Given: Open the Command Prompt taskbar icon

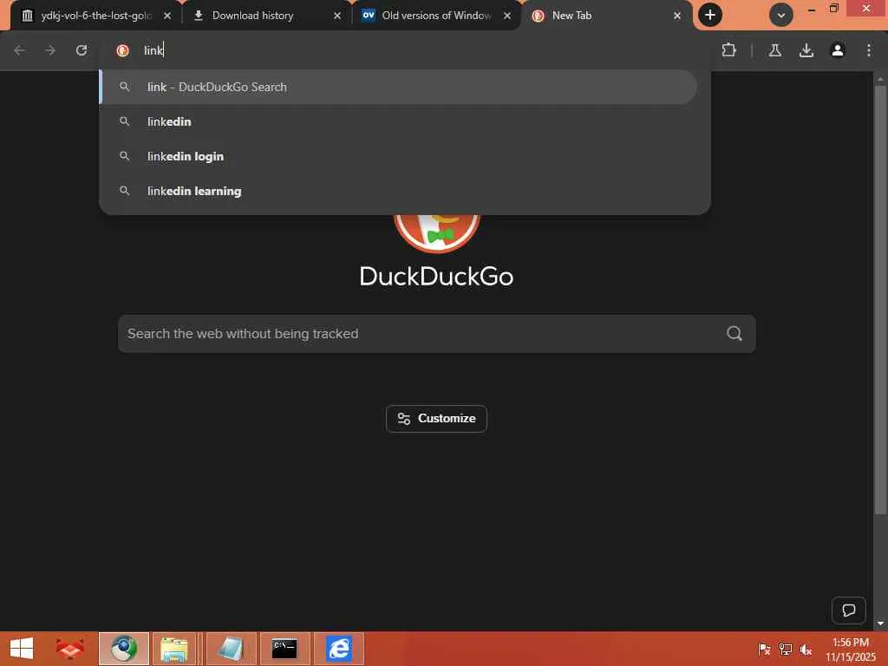Looking at the screenshot, I should [x=284, y=649].
